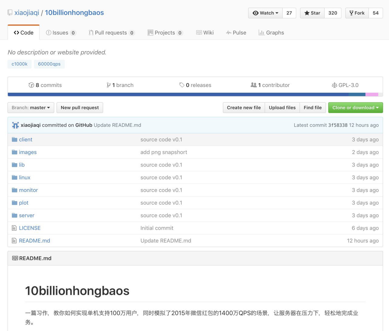This screenshot has height=331, width=389.
Task: Open the 1 contributor link
Action: point(270,85)
